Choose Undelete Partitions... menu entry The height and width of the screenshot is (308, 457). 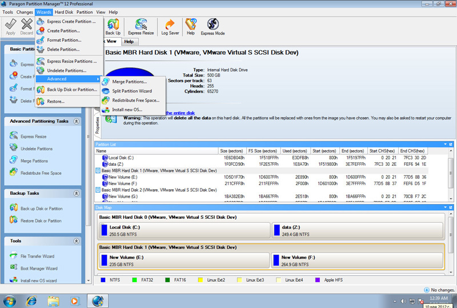(69, 70)
